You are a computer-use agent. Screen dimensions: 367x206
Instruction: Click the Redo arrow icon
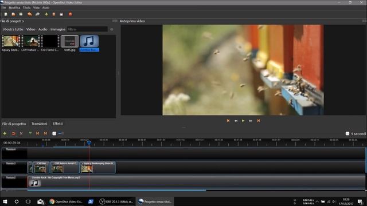tap(37, 14)
